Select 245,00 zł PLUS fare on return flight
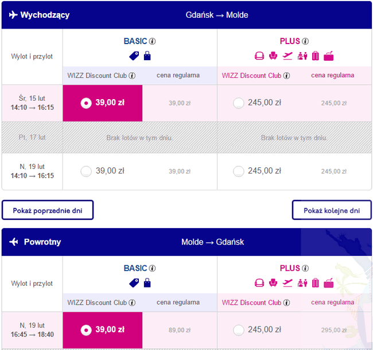Screen dimensions: 373x350 click(239, 331)
